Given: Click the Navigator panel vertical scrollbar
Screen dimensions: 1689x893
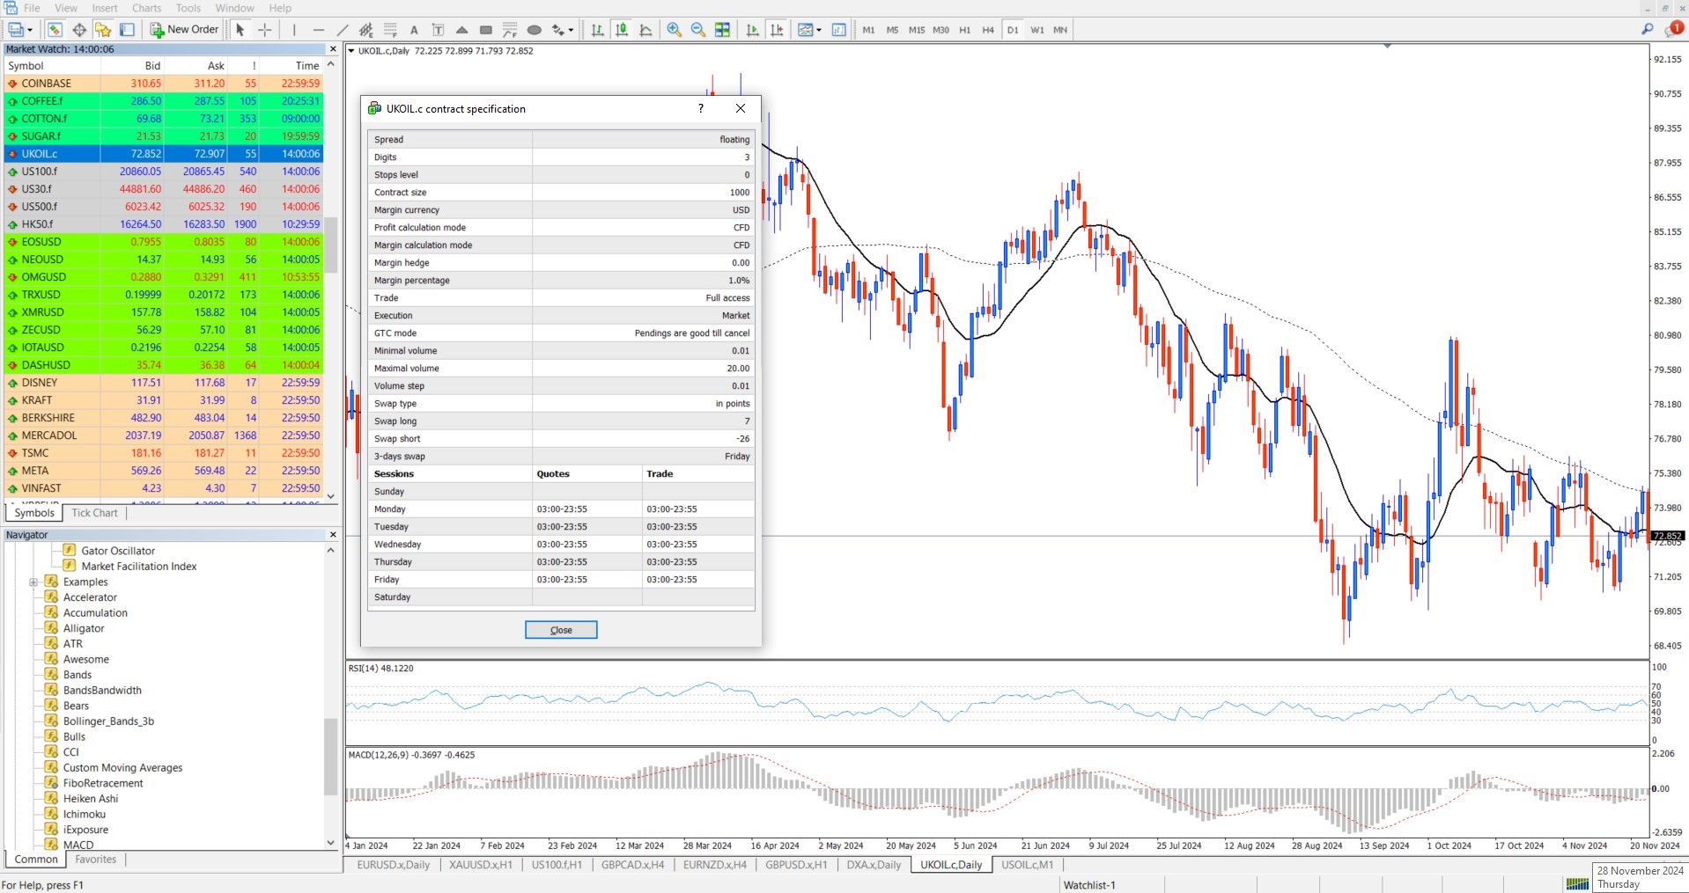Looking at the screenshot, I should pos(331,757).
